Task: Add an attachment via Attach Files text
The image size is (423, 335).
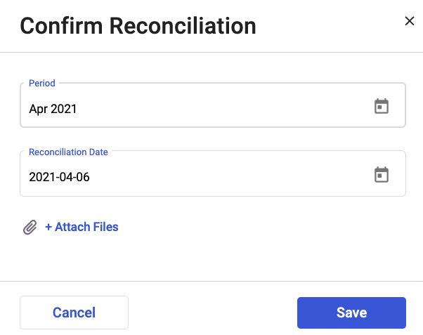Action: point(82,227)
